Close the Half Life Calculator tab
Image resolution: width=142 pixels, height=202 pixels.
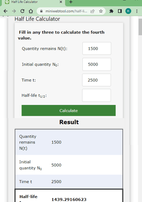click(x=61, y=2)
